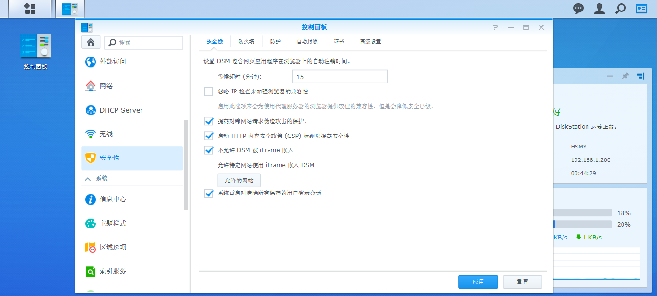The image size is (657, 296).
Task: Switch to the 自动封锁 tab
Action: point(307,42)
